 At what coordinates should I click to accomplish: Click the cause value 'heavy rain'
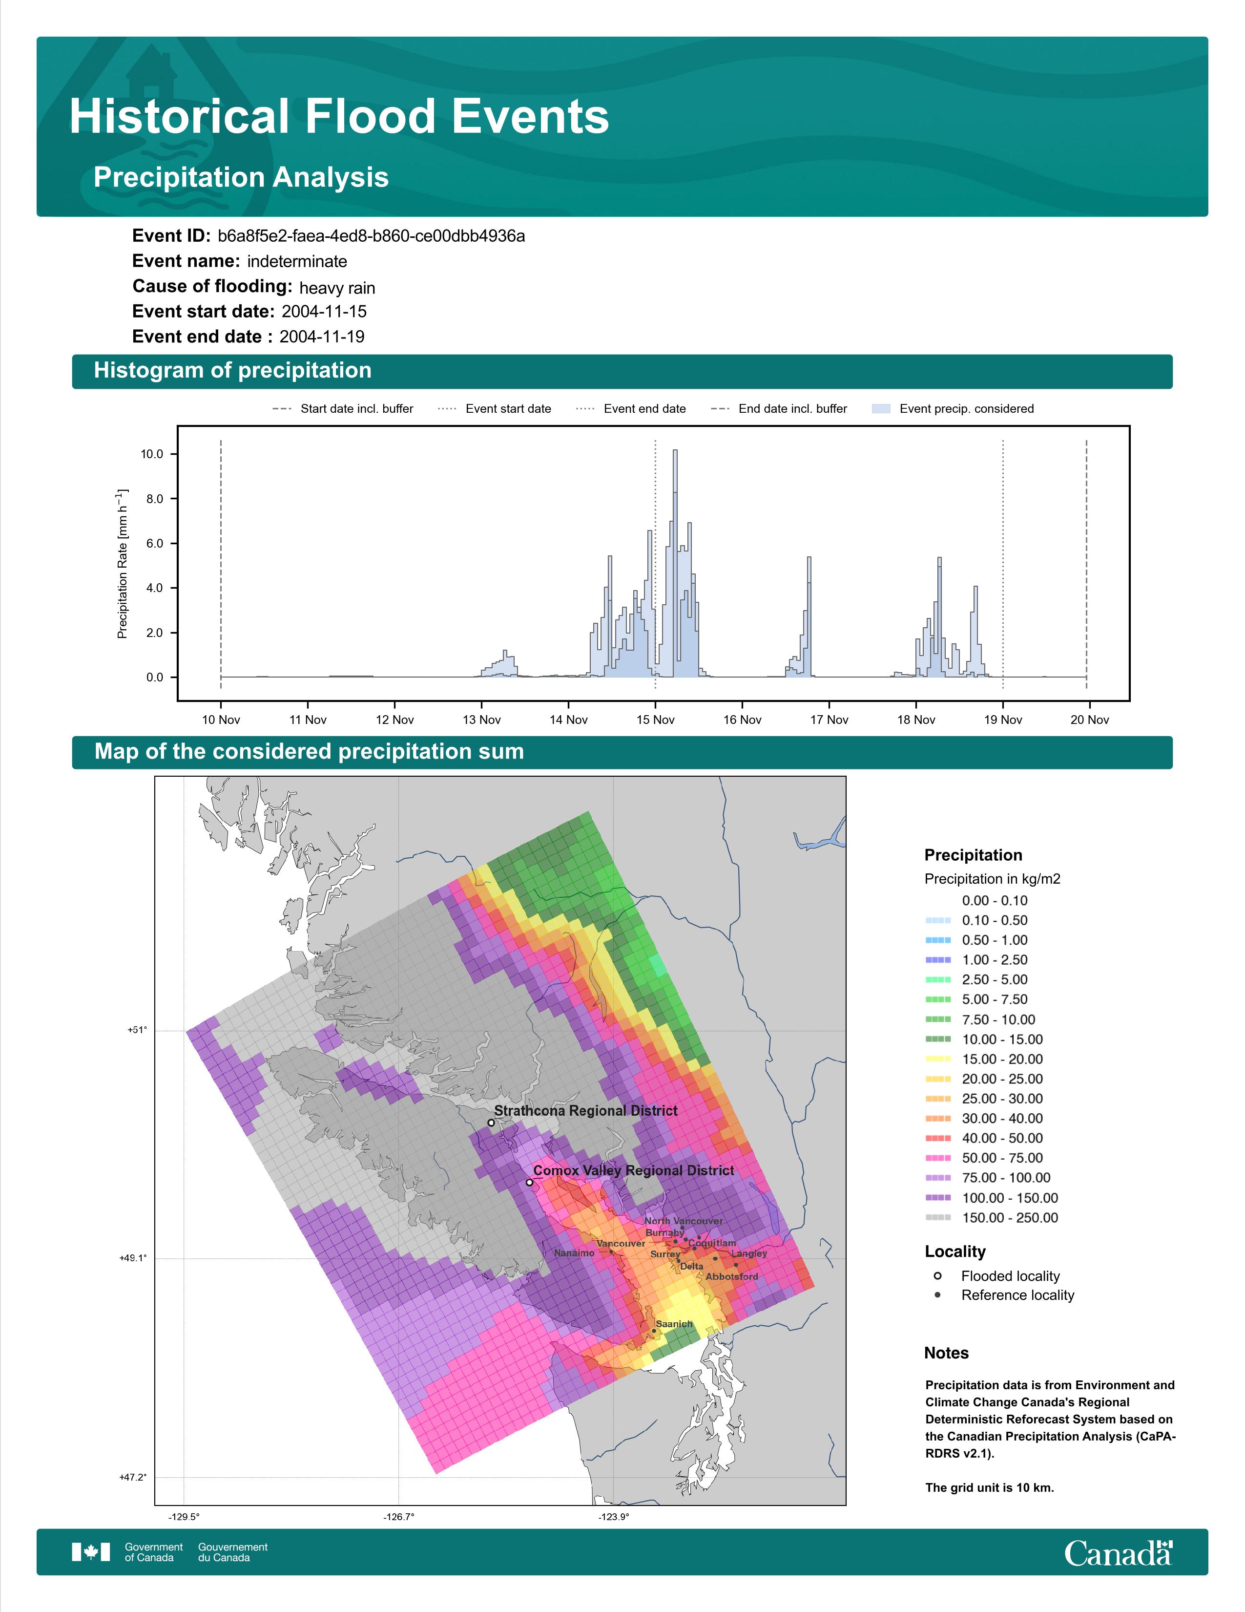(337, 288)
